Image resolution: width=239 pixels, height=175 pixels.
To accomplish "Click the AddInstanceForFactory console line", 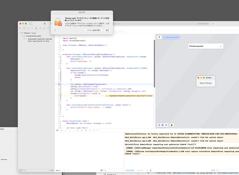I will click(181, 134).
